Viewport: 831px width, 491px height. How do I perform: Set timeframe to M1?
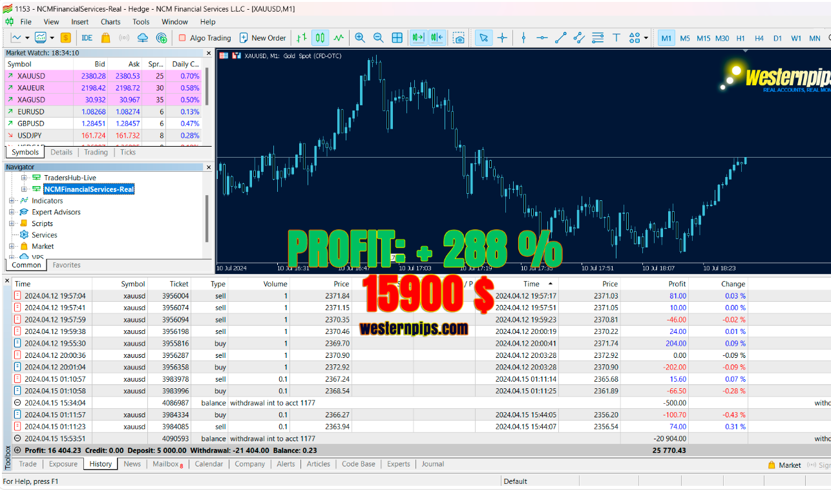pos(666,38)
